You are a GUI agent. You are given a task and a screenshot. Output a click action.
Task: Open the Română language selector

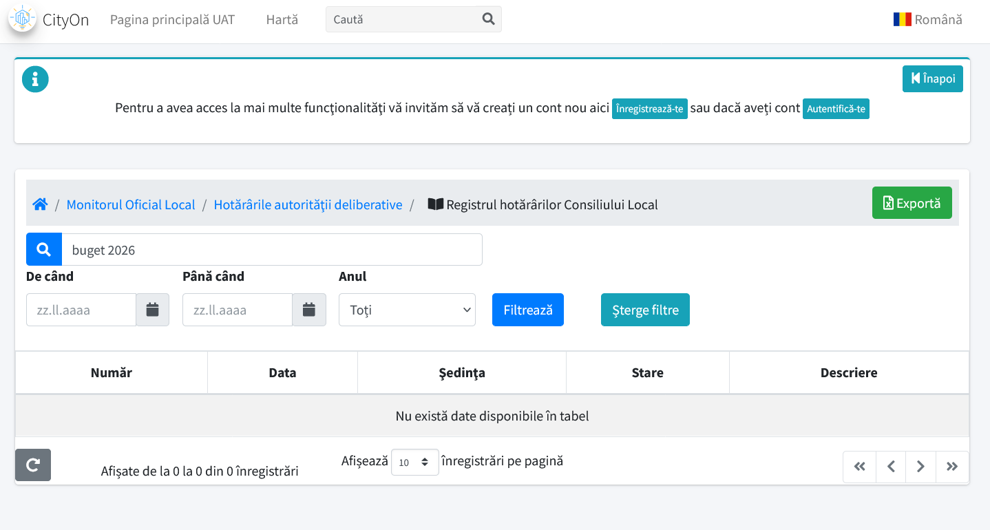[927, 19]
